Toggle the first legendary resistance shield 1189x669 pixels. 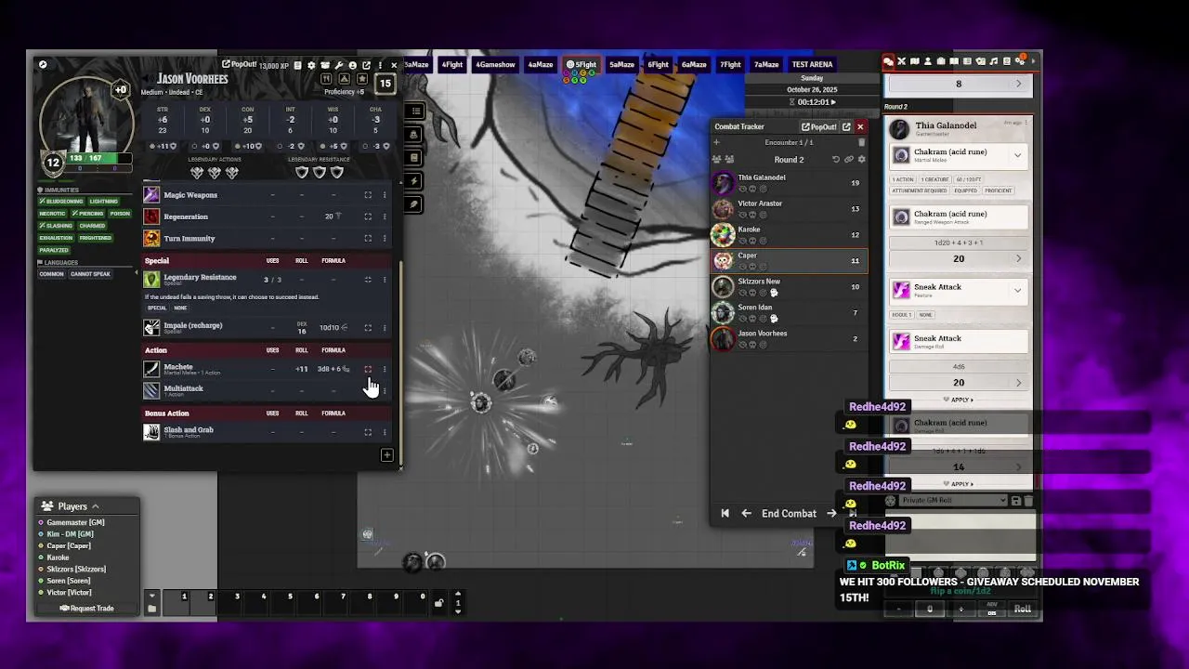click(302, 173)
